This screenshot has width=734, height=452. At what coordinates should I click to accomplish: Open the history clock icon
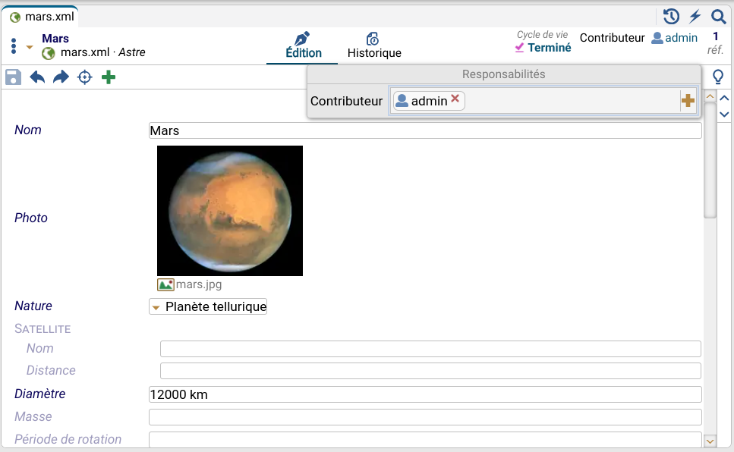[x=671, y=17]
